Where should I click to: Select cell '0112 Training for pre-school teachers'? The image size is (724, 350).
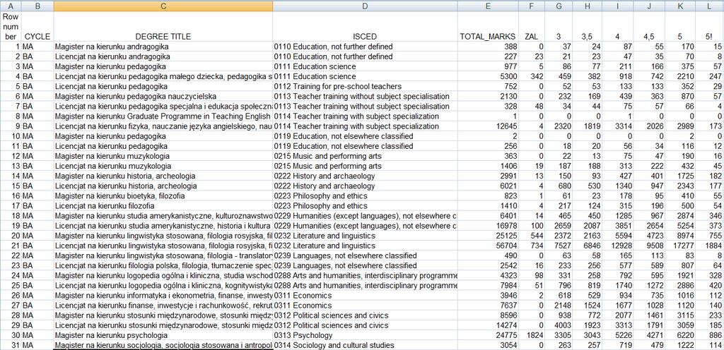366,87
